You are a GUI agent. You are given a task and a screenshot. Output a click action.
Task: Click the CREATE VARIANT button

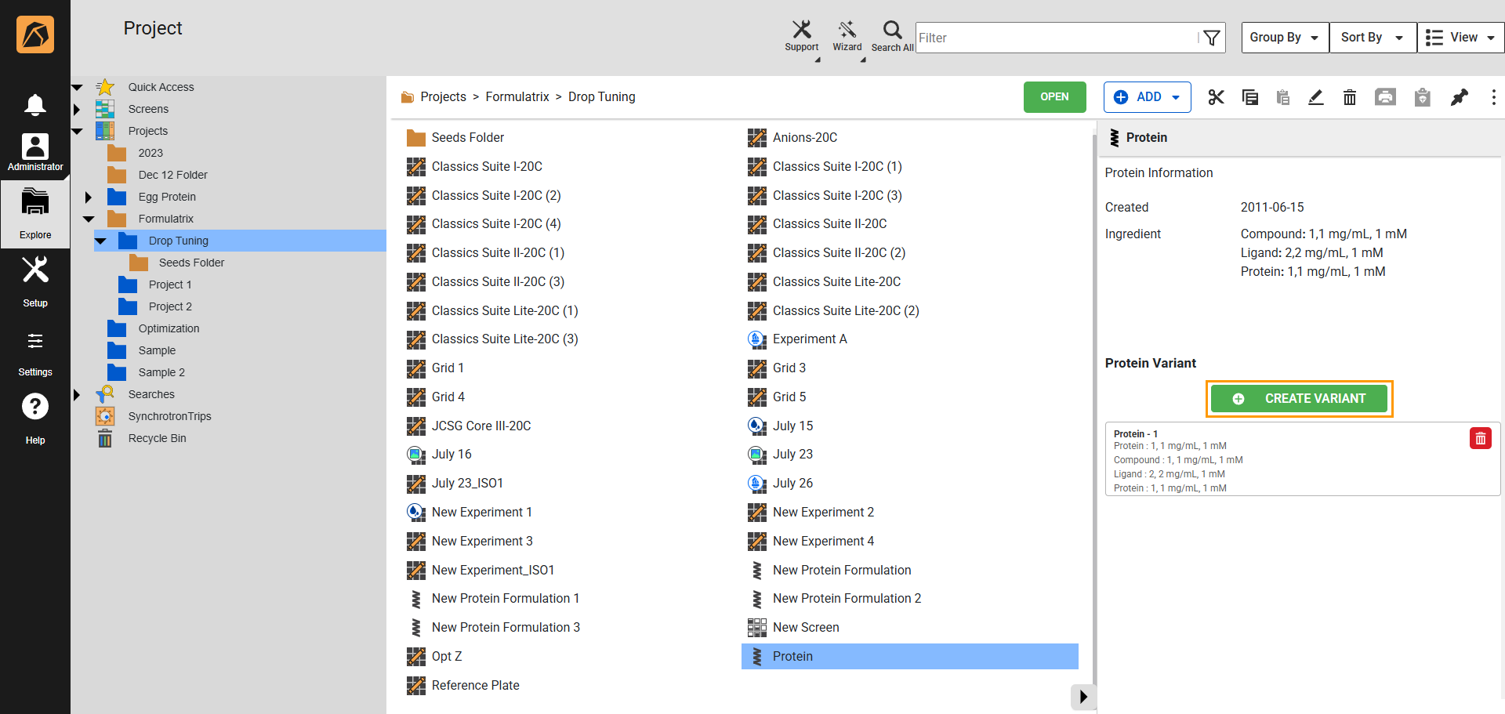click(1299, 398)
